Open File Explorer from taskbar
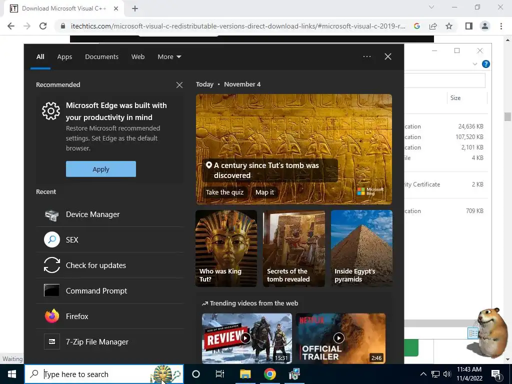The width and height of the screenshot is (512, 384). click(x=245, y=374)
